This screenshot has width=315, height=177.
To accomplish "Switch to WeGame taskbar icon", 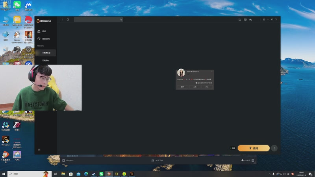I will 132,174.
